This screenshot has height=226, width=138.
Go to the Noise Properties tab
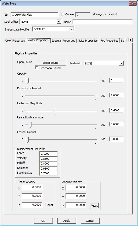point(88,41)
